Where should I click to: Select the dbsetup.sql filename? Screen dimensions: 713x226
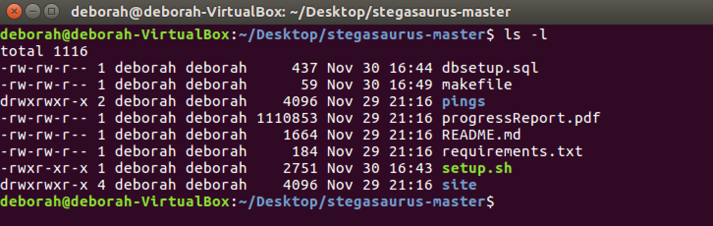pos(490,68)
